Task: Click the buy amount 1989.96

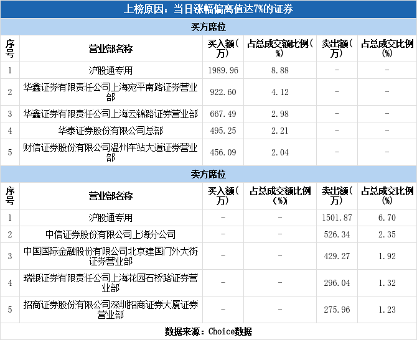Action: coord(223,70)
